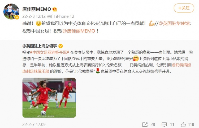This screenshot has width=199, height=128.
Task: Click verified badge next to 英国驻上海总领事
Action: click(60, 46)
